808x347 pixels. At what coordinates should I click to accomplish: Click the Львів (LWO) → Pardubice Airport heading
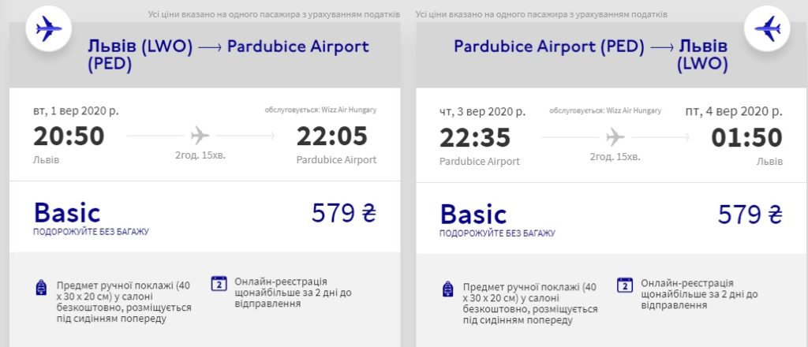(229, 54)
